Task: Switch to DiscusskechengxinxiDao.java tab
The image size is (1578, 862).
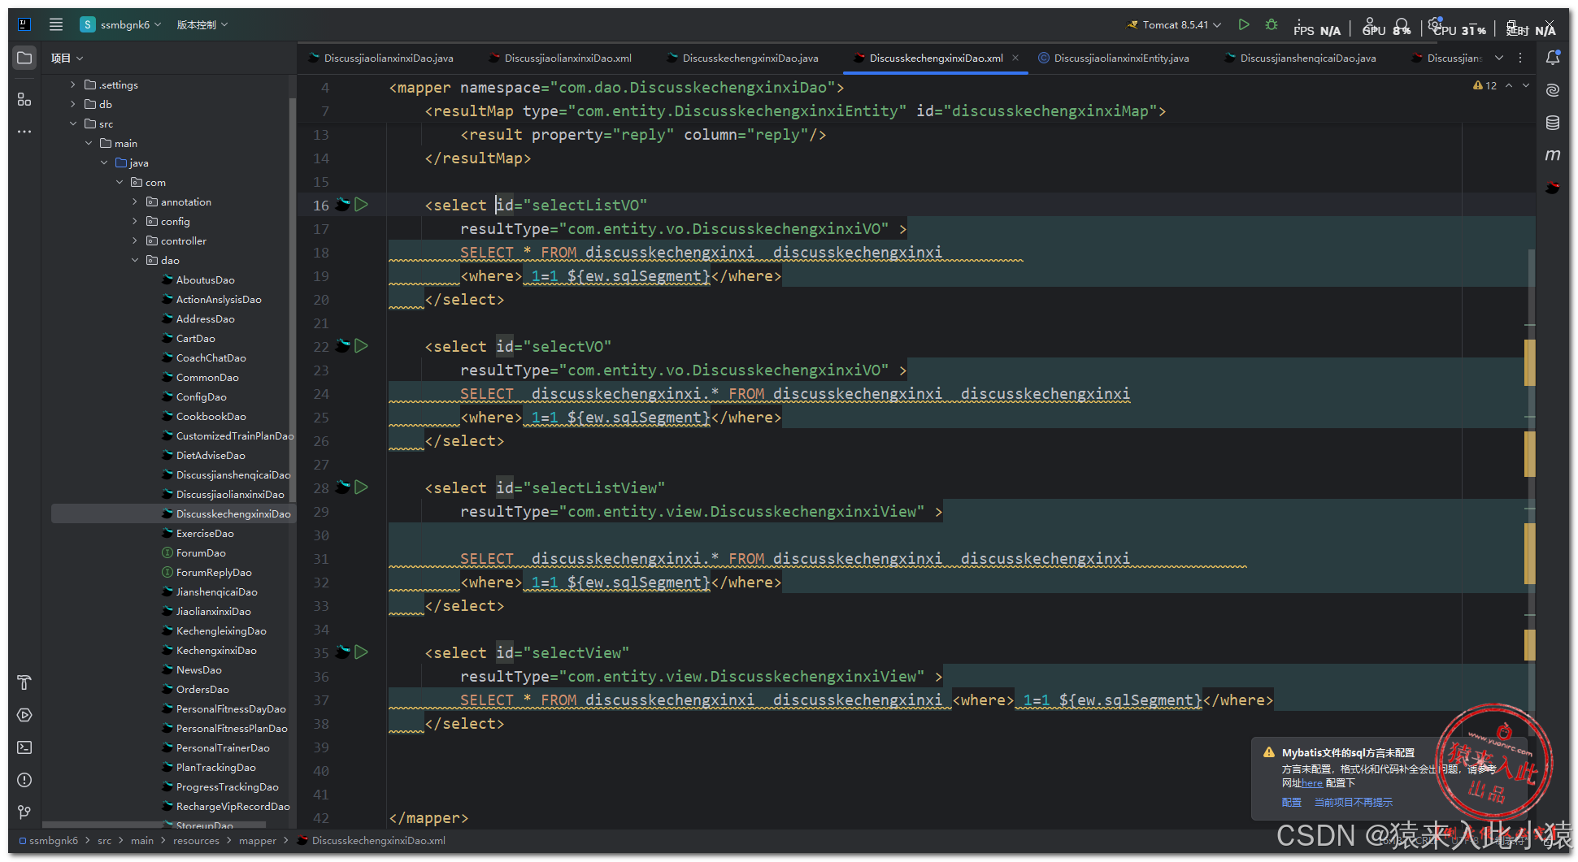Action: click(743, 58)
